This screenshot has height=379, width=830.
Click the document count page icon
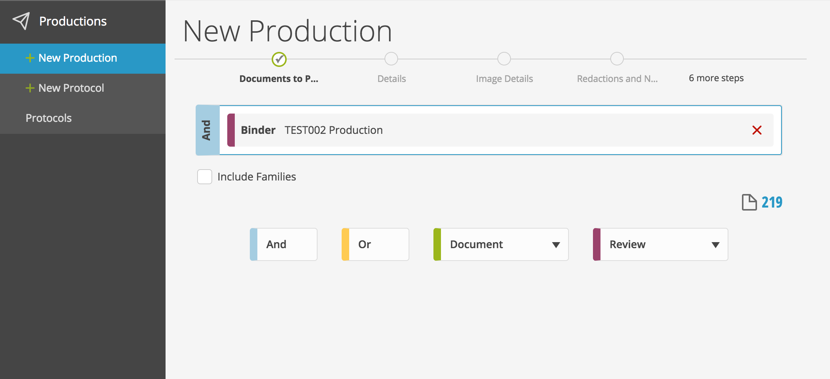pyautogui.click(x=749, y=202)
